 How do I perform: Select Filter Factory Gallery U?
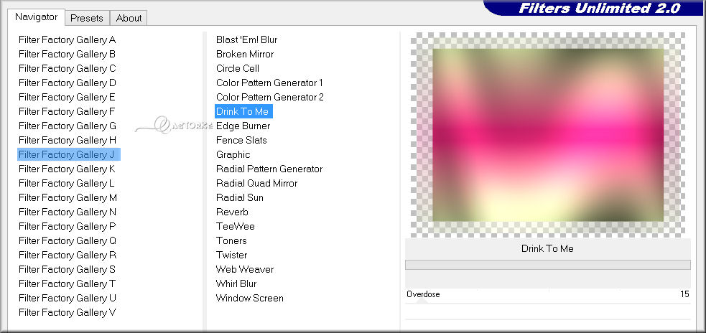pyautogui.click(x=67, y=299)
